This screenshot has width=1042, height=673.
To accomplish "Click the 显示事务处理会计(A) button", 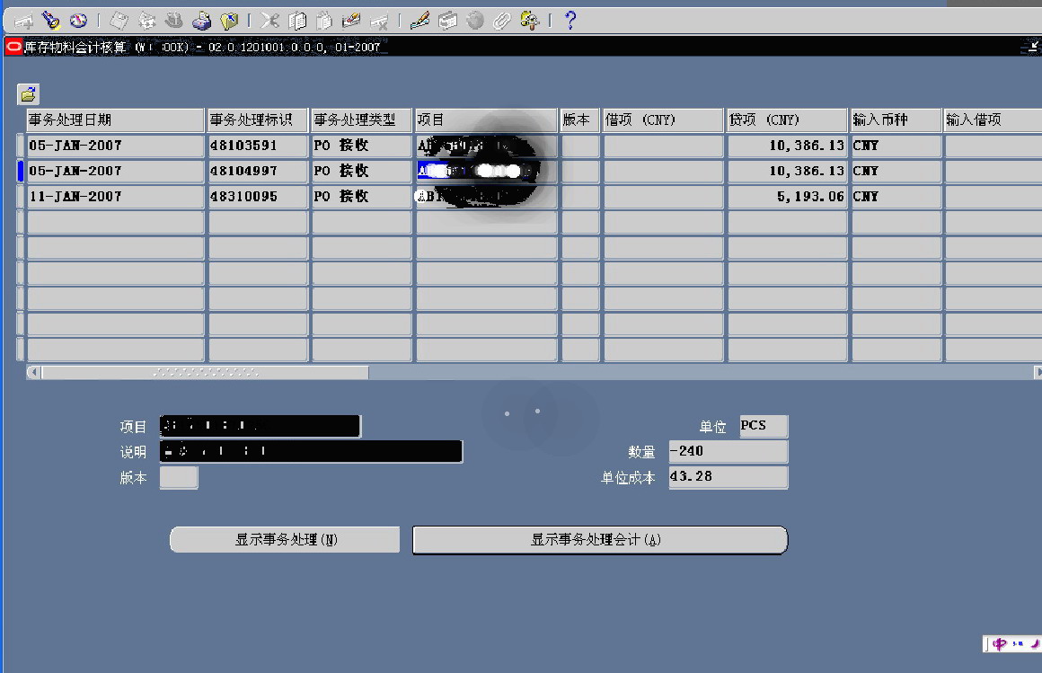I will [x=599, y=540].
